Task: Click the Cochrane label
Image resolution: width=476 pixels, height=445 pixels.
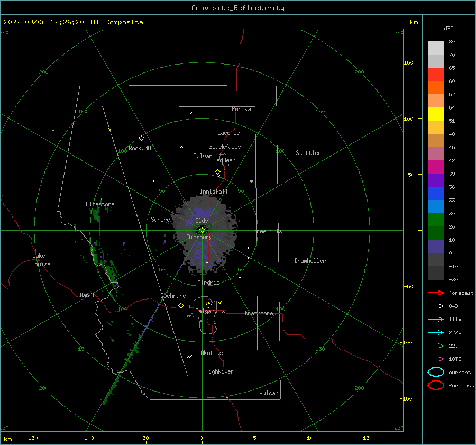Action: (x=173, y=296)
